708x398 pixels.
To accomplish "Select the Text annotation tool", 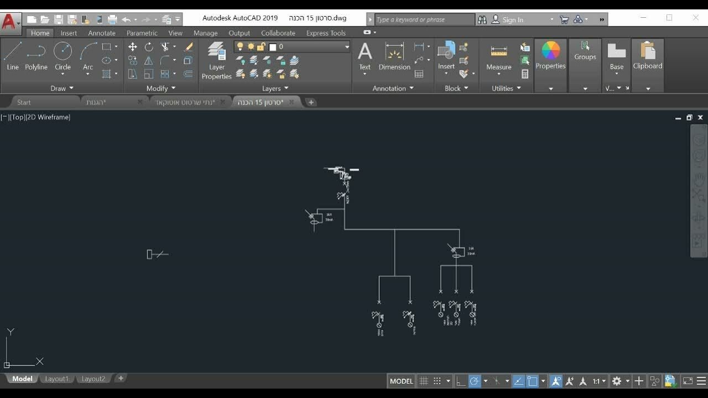I will [365, 57].
